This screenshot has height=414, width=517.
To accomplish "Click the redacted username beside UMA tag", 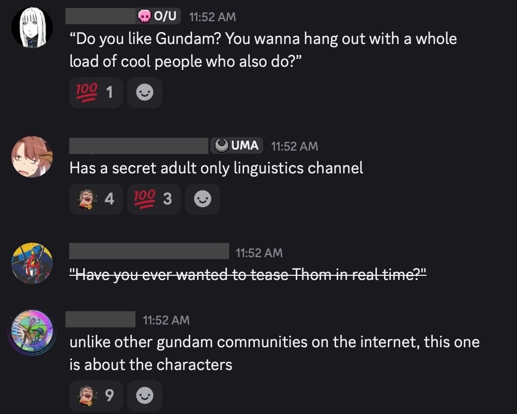I will [139, 145].
